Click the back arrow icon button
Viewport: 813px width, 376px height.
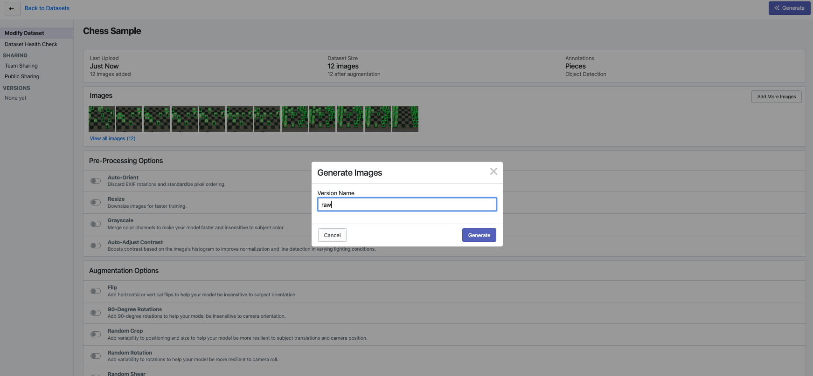[12, 8]
